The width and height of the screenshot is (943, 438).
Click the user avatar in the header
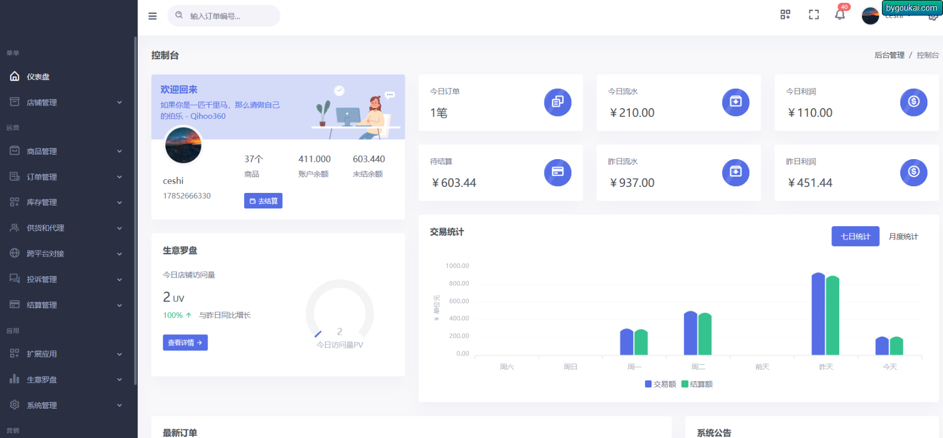870,16
